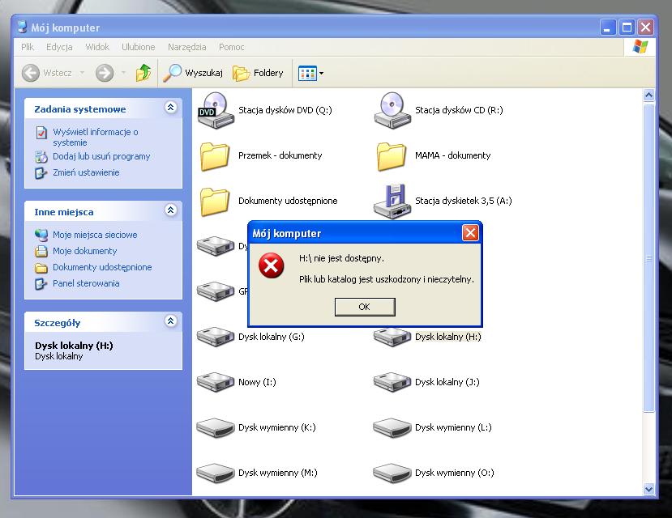Viewport: 672px width, 518px height.
Task: Click the Nowy (I:) label
Action: click(x=257, y=382)
